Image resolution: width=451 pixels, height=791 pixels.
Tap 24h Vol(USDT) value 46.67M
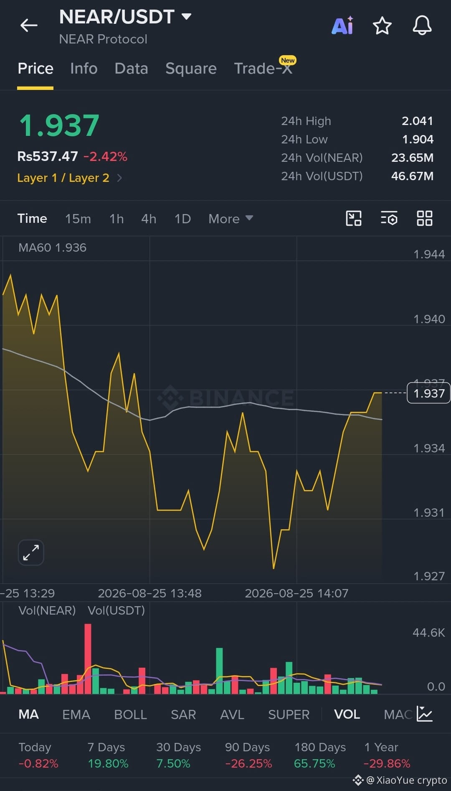coord(412,176)
